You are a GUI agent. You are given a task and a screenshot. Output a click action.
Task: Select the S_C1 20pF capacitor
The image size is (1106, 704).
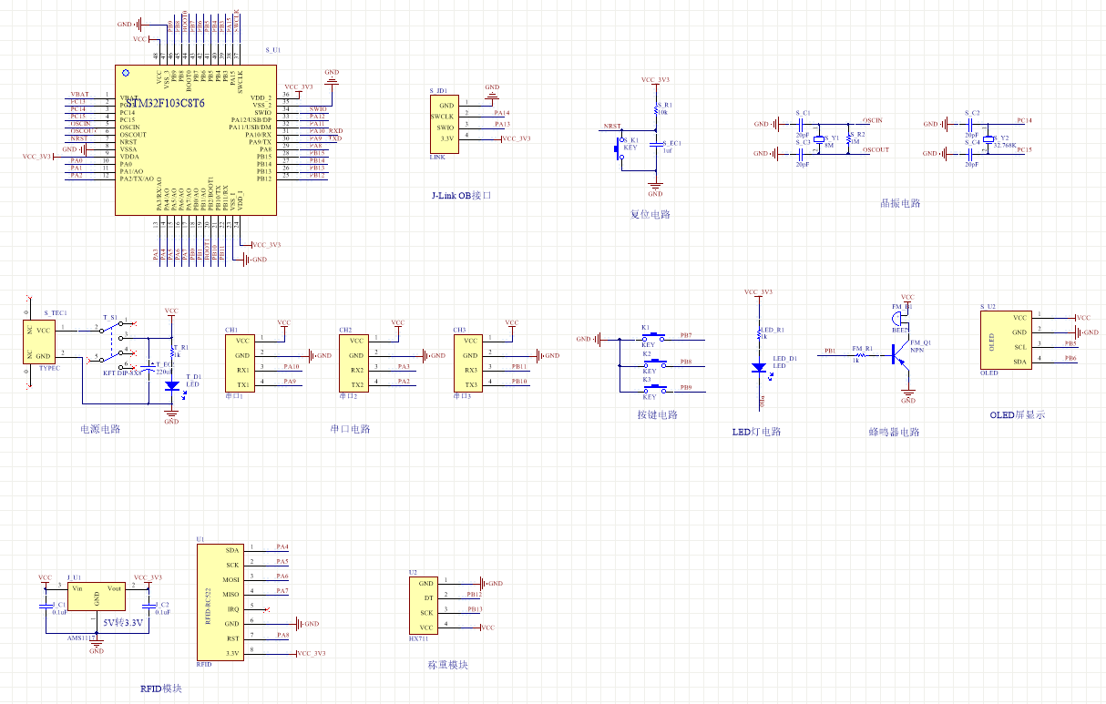803,123
